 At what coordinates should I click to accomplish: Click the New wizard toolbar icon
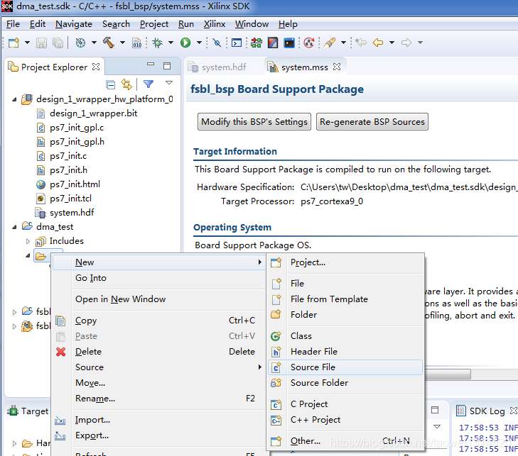pos(14,43)
